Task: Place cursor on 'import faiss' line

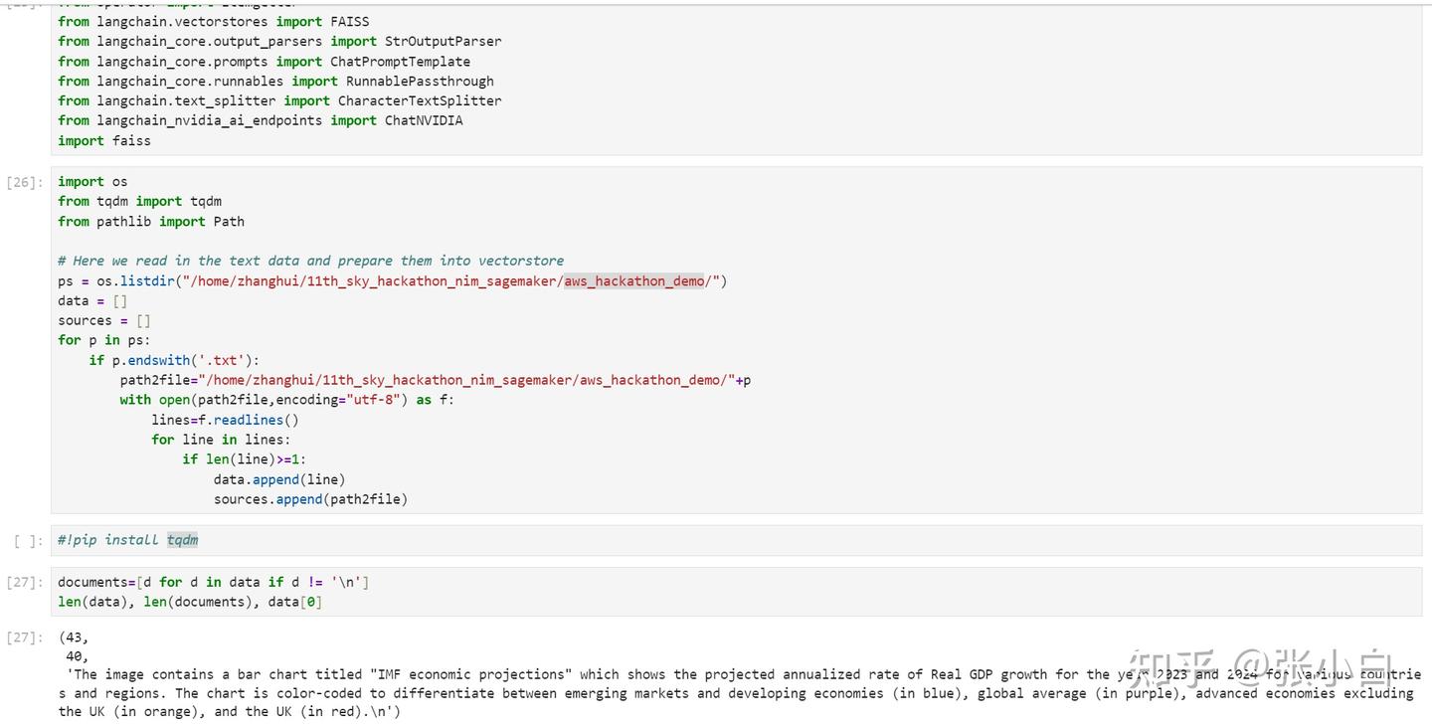Action: click(104, 141)
